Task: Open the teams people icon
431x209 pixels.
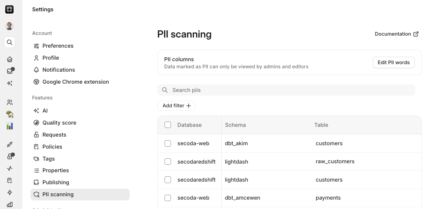Action: [x=10, y=102]
